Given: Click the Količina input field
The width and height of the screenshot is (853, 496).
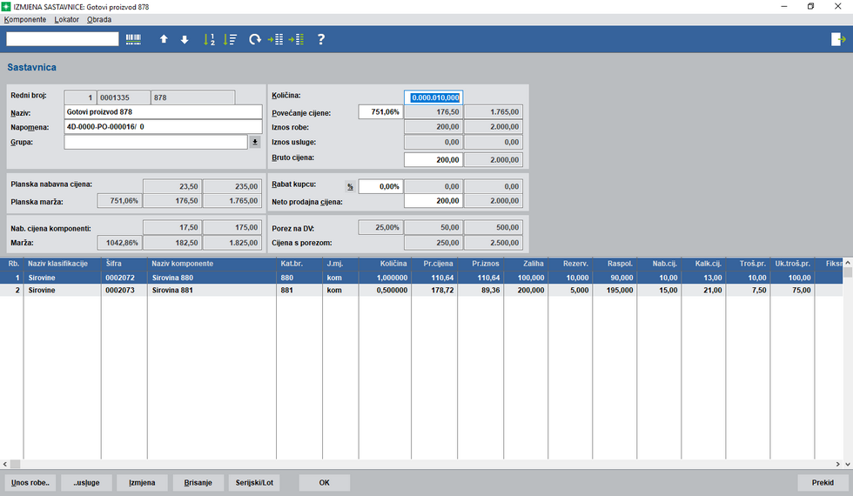Looking at the screenshot, I should pos(433,97).
